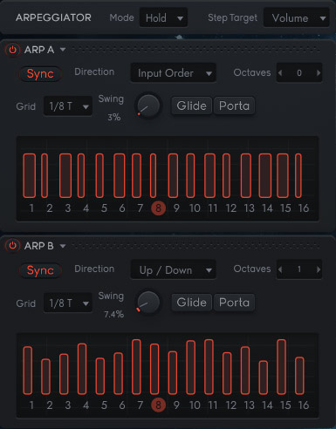
Task: Click ARP A step 10 bar
Action: point(190,175)
